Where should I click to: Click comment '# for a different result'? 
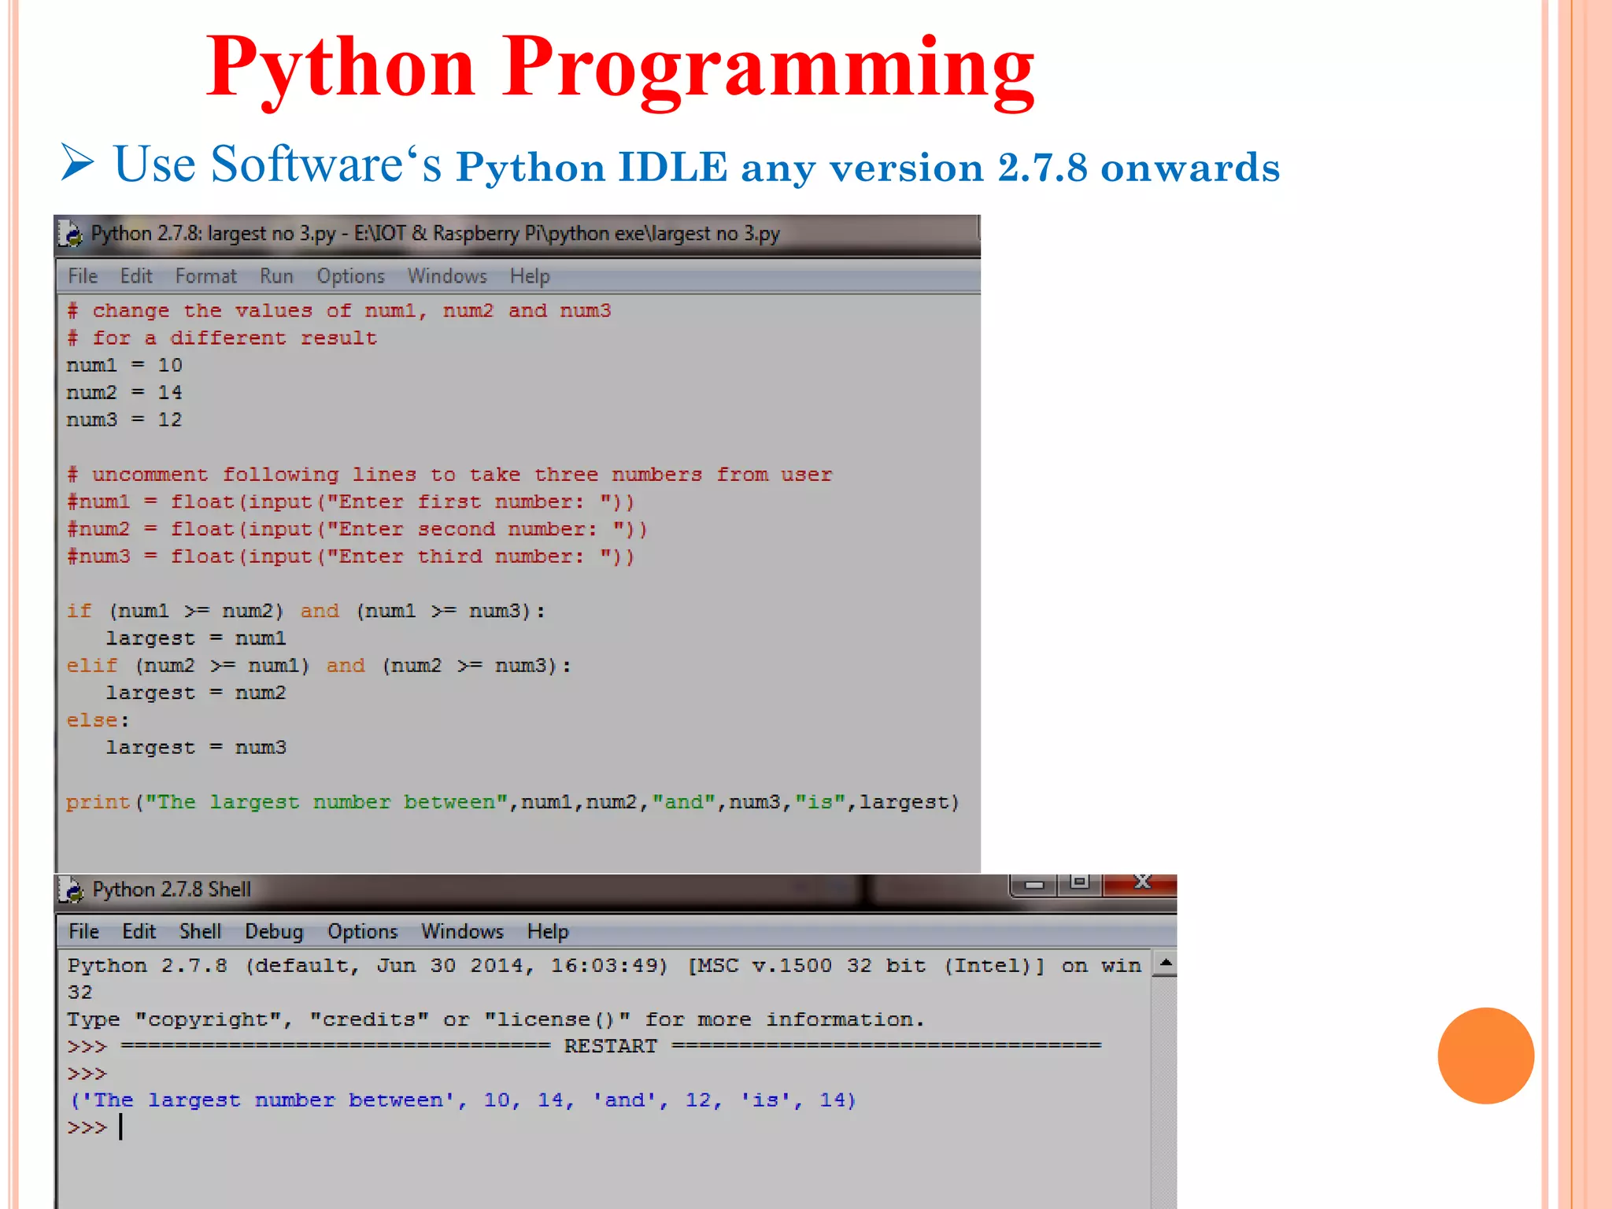(222, 338)
